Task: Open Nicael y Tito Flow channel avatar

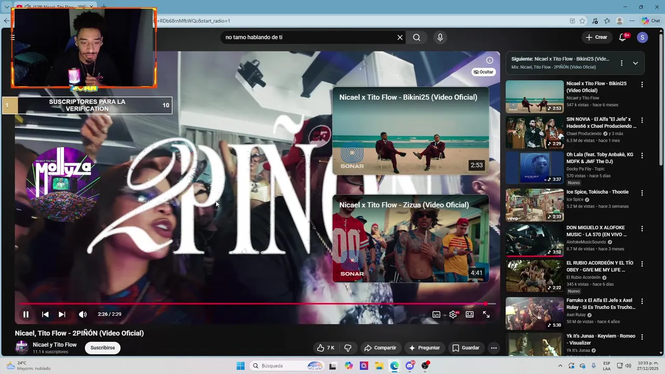Action: (x=22, y=348)
